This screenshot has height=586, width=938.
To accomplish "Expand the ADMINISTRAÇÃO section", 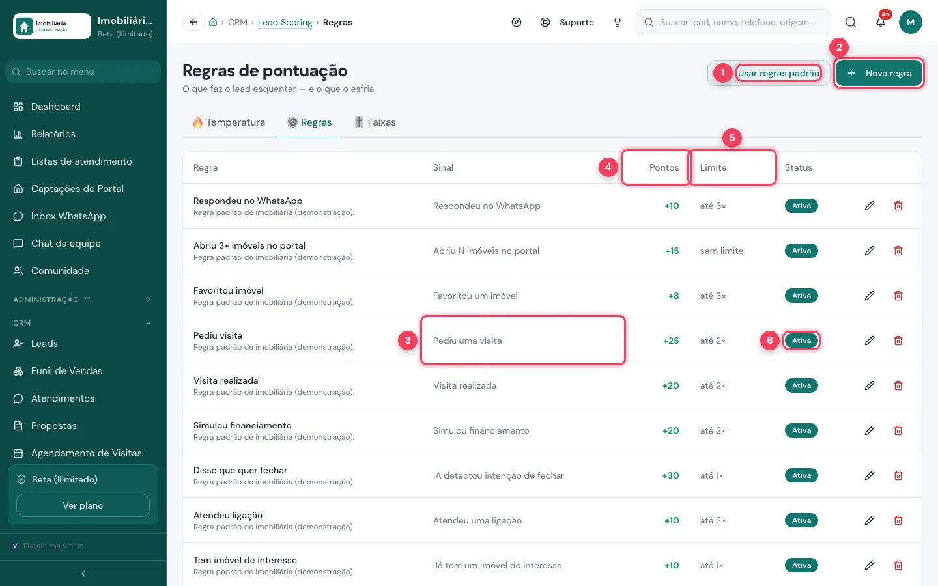I will [x=83, y=300].
